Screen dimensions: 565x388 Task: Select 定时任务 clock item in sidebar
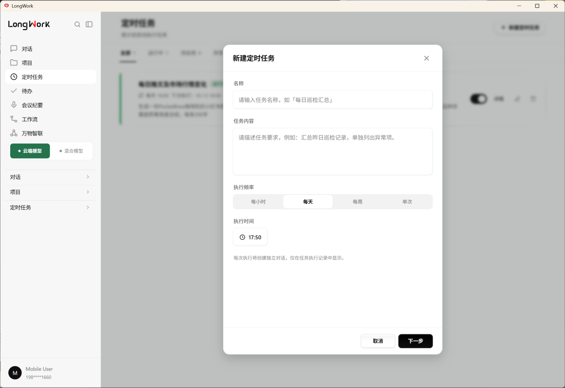[51, 77]
